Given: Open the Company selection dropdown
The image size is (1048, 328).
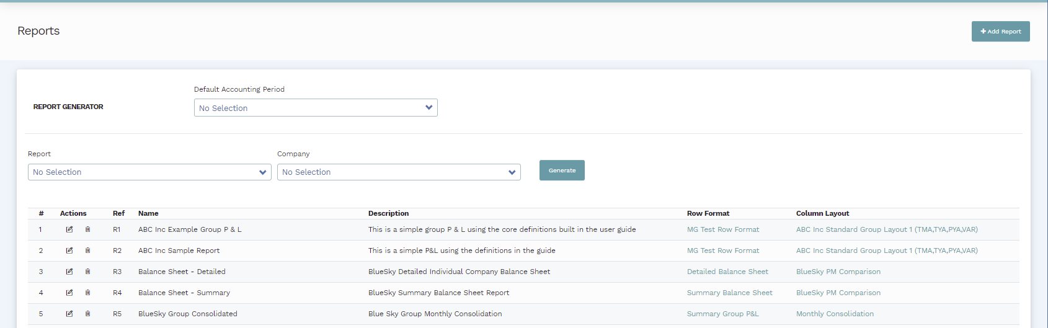Looking at the screenshot, I should click(398, 172).
